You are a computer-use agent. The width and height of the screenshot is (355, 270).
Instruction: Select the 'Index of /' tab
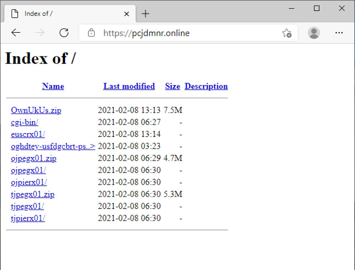[70, 14]
